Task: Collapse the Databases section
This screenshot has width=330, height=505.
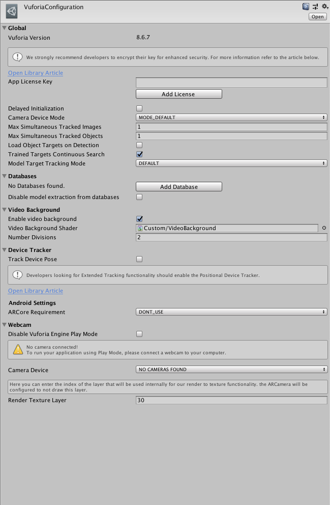Action: tap(5, 176)
